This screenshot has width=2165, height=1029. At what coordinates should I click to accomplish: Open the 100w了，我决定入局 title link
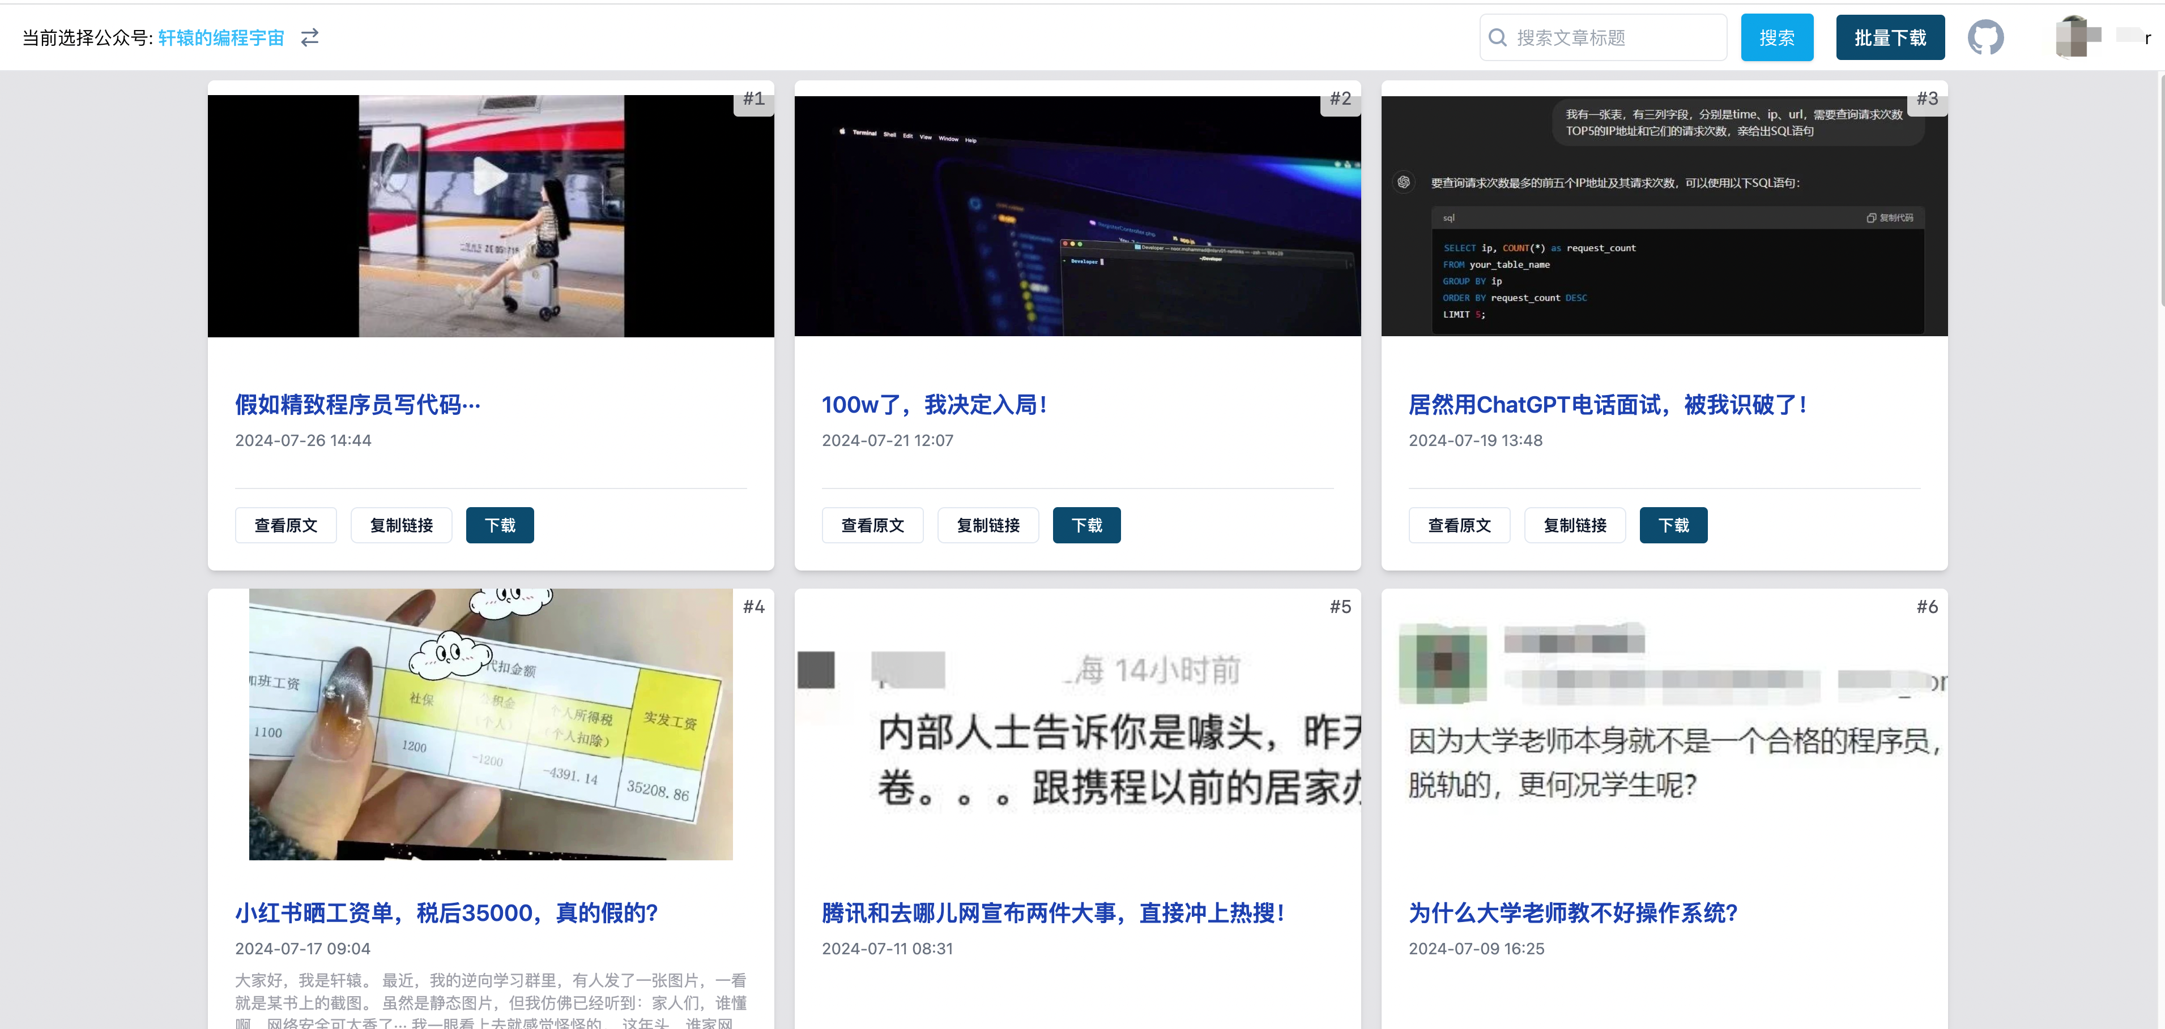click(934, 405)
